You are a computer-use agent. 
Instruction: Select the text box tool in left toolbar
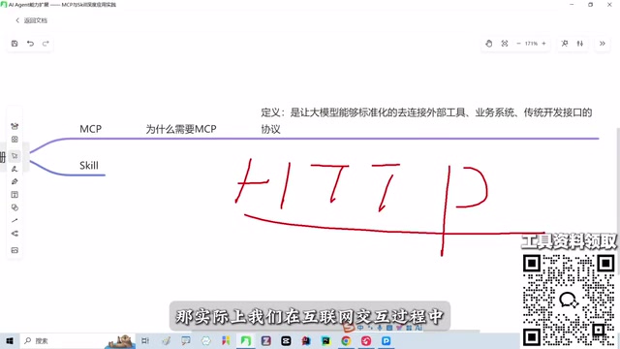pyautogui.click(x=15, y=195)
